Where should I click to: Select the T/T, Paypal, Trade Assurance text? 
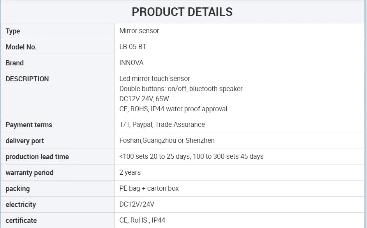pos(162,125)
